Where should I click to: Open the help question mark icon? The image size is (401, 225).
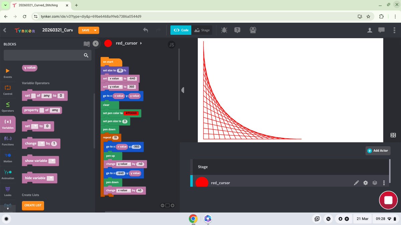tap(237, 30)
